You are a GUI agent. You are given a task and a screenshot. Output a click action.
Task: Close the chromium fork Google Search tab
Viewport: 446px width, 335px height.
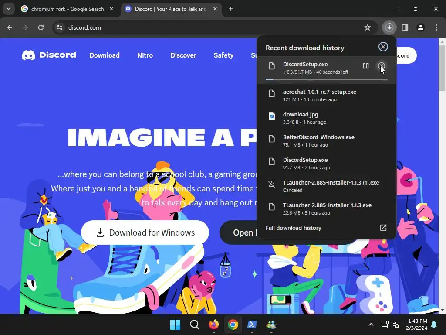(111, 9)
